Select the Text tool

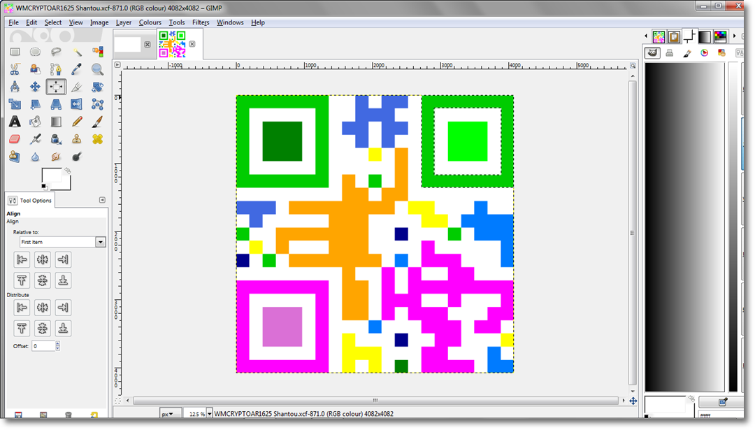(x=15, y=122)
